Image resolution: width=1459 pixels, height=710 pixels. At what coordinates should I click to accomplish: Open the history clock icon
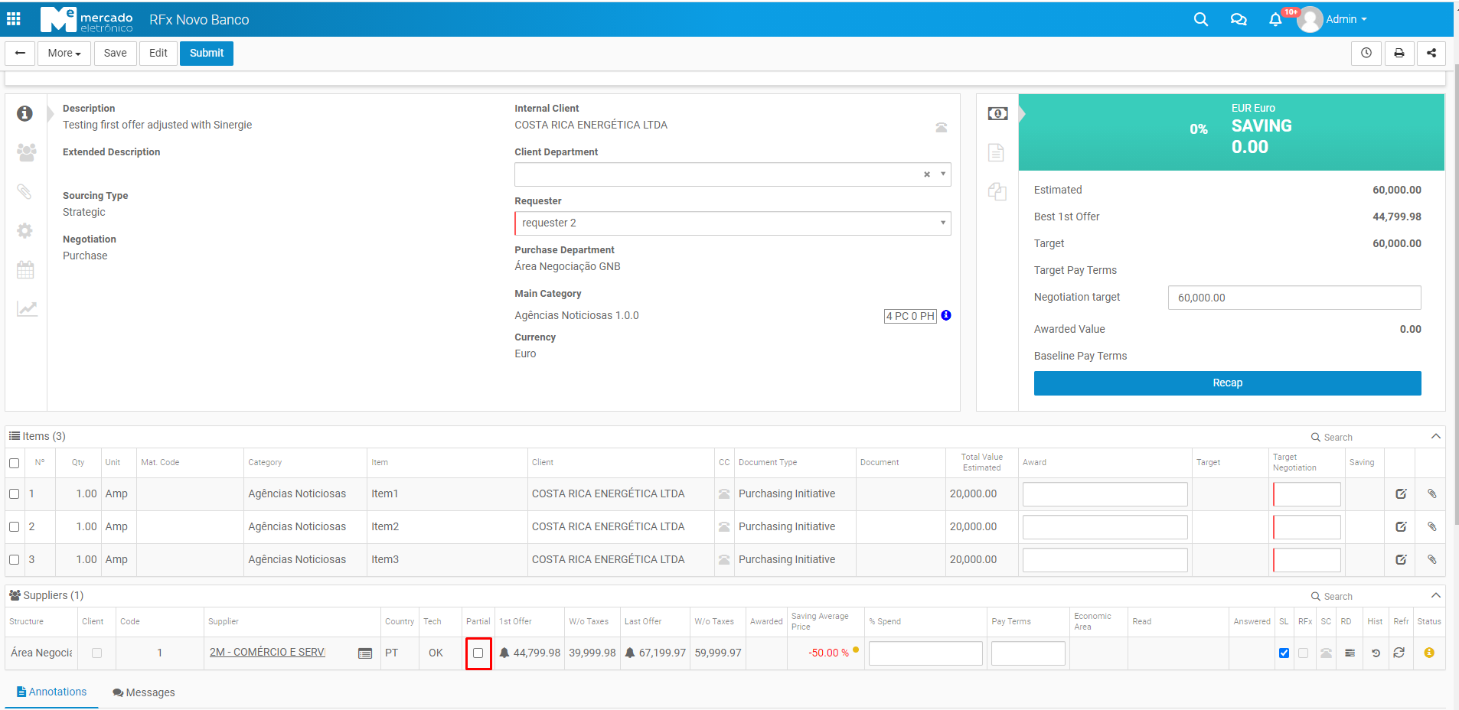click(x=1366, y=54)
